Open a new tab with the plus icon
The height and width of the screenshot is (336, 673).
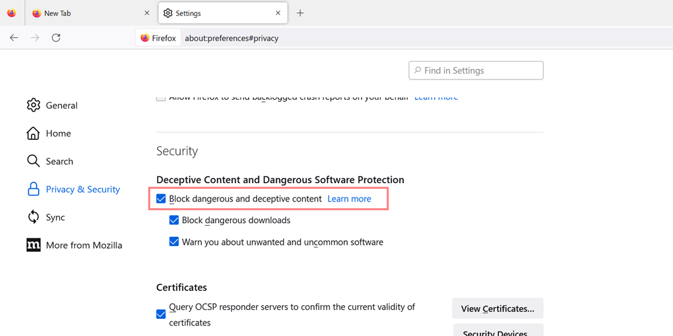pyautogui.click(x=300, y=13)
